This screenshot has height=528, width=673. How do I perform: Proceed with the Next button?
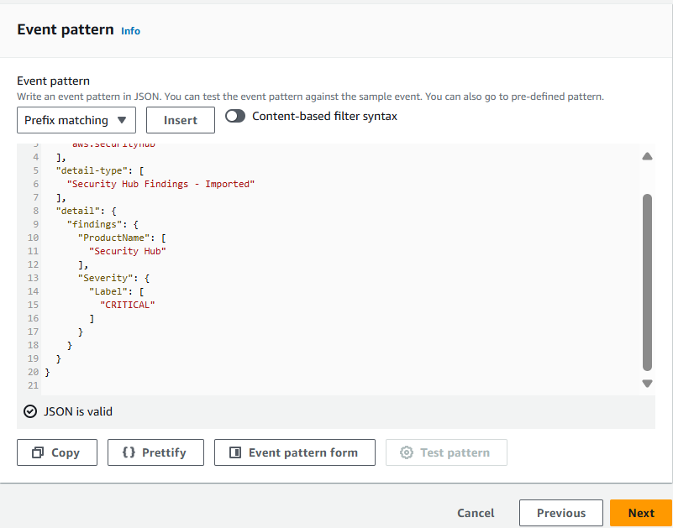click(x=641, y=513)
